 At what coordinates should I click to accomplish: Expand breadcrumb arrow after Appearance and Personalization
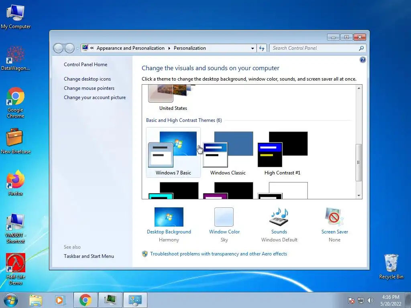169,48
